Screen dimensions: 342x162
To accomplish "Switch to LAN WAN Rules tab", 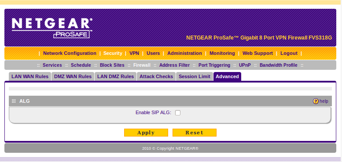I will [30, 76].
